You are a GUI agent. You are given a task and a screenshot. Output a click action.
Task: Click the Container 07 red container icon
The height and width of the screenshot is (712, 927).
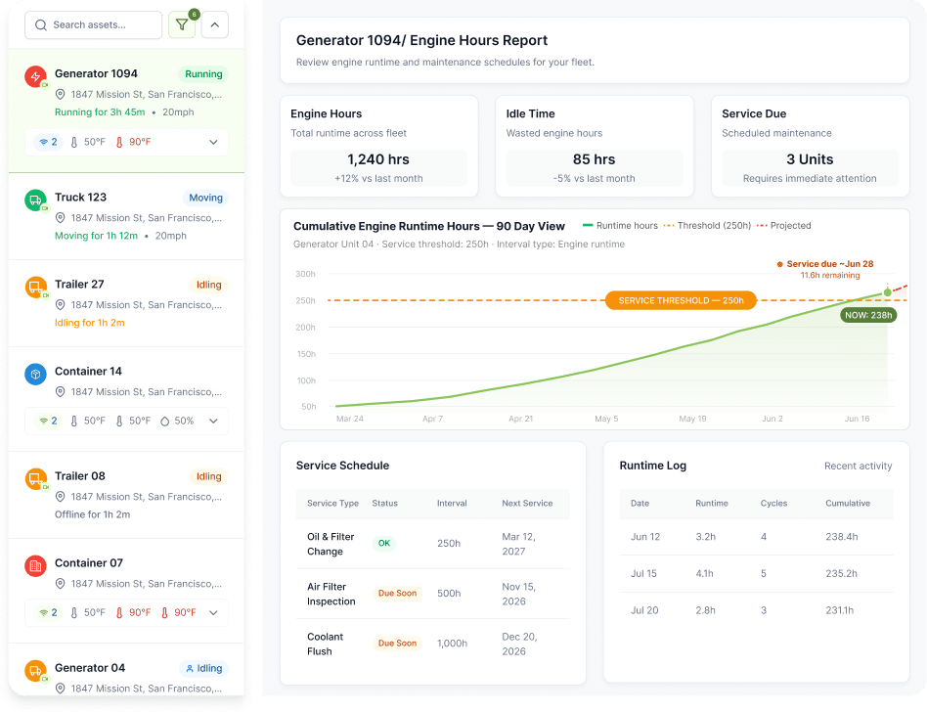coord(35,565)
